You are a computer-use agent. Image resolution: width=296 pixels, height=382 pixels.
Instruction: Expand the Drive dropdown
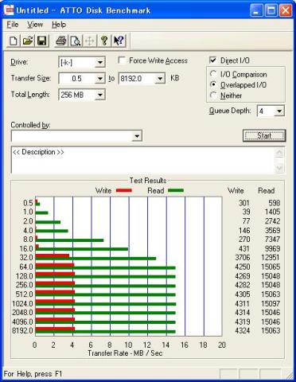coord(100,63)
